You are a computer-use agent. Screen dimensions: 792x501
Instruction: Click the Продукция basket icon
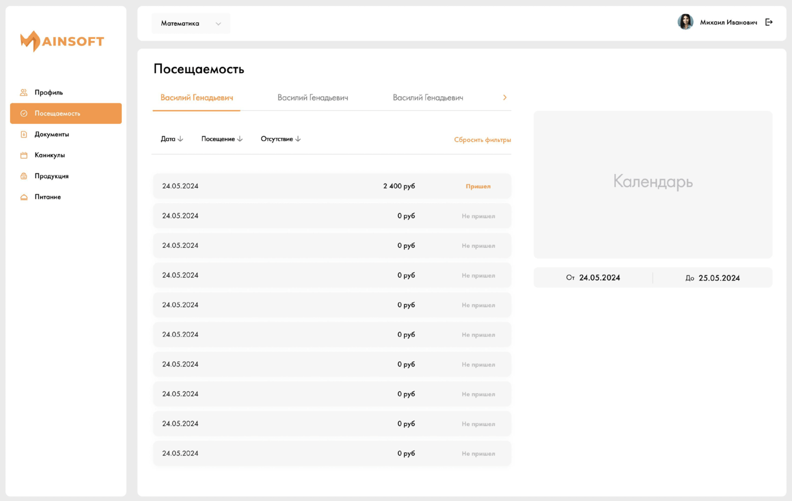pos(24,176)
